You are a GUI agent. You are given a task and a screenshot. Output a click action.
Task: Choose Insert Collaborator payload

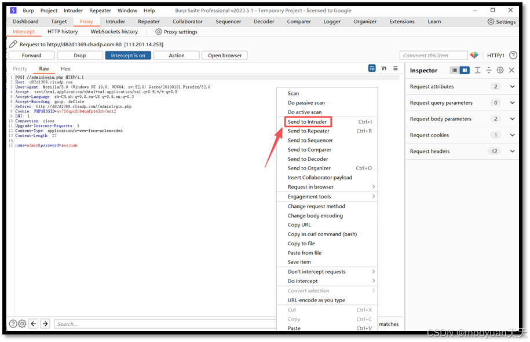point(327,178)
